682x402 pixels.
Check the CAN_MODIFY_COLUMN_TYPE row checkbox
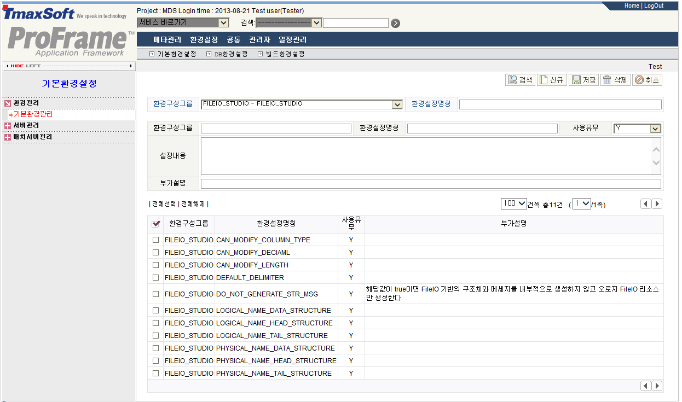click(x=156, y=240)
